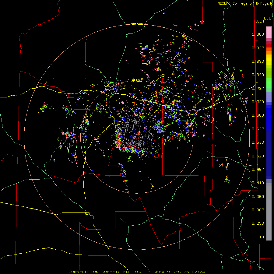Click the 0.680 color scale value
Screen dimensions: 274x274
pos(258,115)
